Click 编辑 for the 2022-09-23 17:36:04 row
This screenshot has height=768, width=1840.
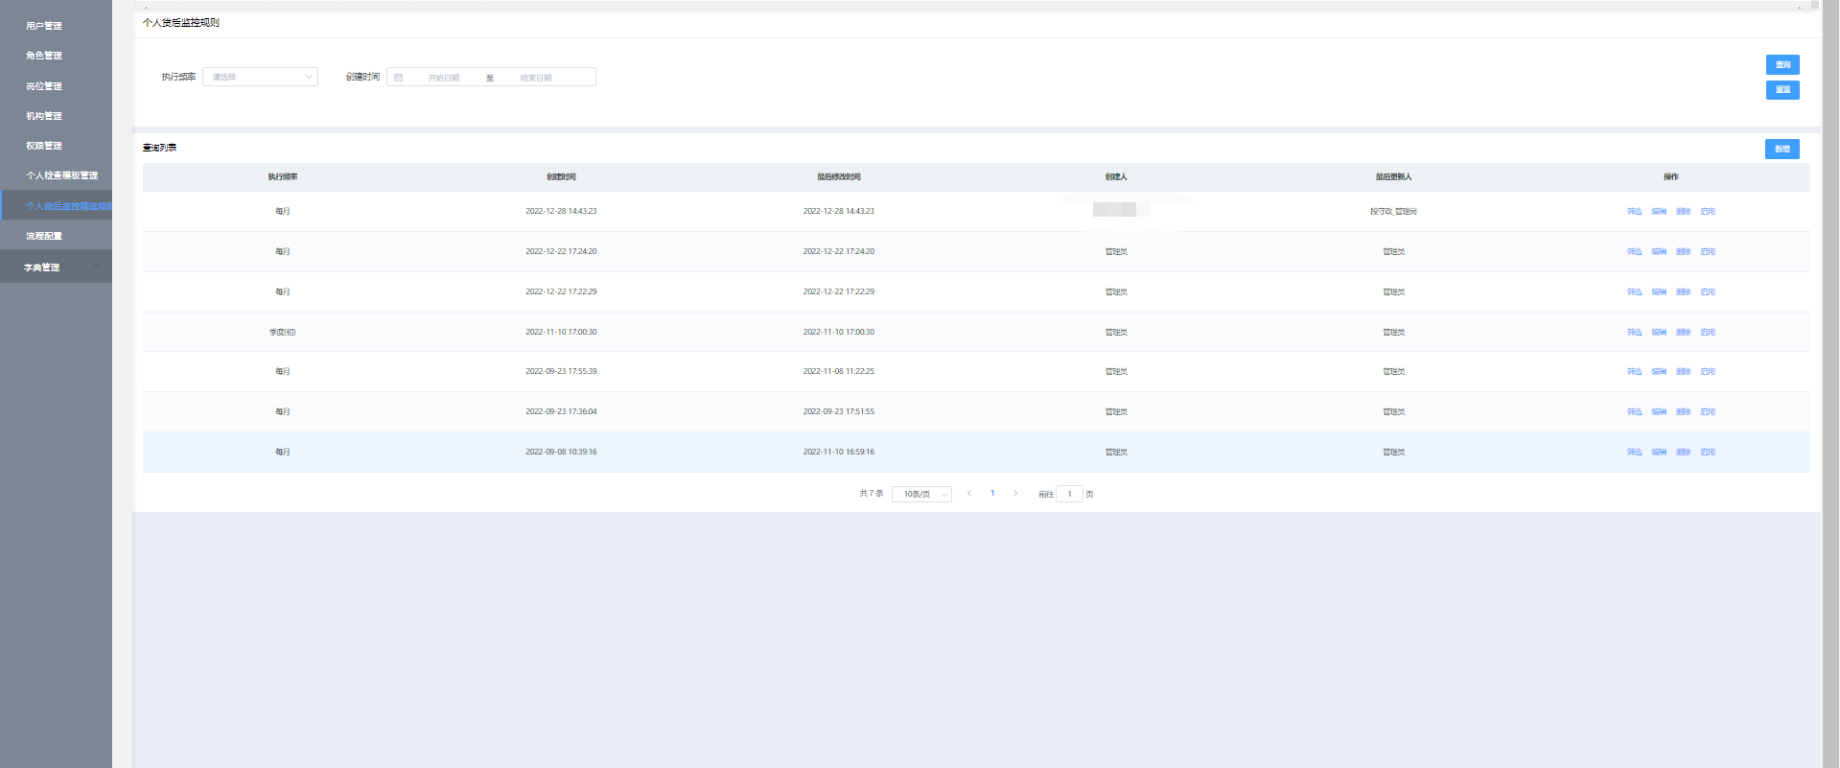(1659, 412)
